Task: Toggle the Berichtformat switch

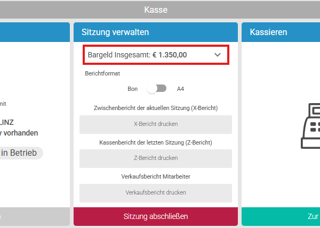Action: 157,88
